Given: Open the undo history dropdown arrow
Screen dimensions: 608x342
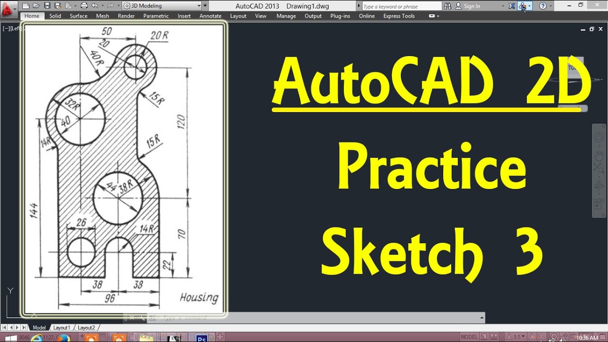Looking at the screenshot, I should pyautogui.click(x=102, y=6).
